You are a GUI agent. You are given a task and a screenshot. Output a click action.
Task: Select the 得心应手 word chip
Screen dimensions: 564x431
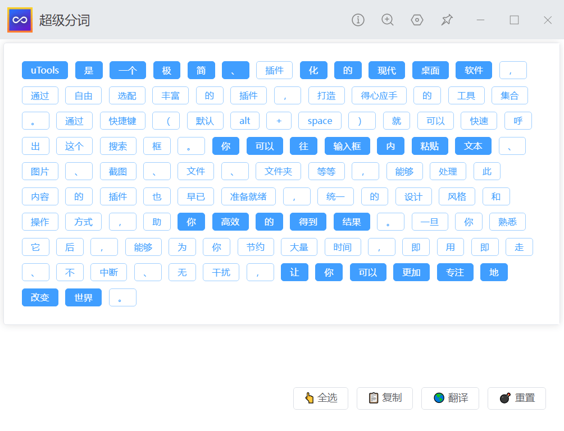click(x=379, y=95)
